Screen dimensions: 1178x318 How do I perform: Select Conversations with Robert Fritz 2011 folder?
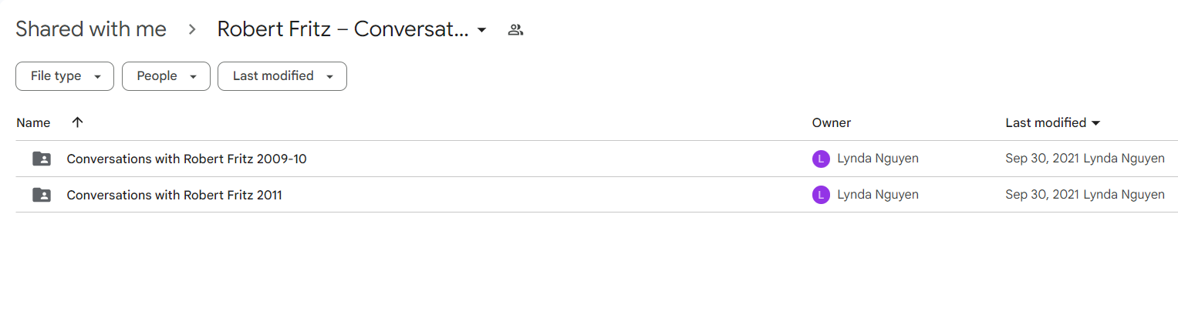(x=174, y=195)
